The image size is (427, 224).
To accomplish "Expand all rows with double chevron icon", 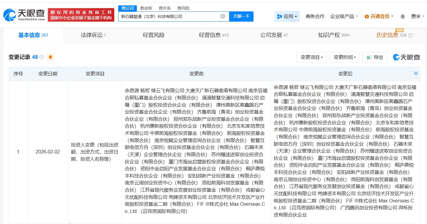I will pyautogui.click(x=416, y=74).
